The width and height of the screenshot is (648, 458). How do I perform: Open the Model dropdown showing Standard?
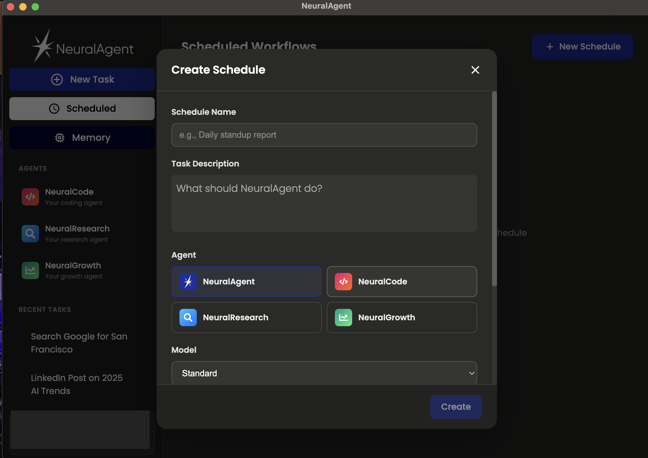(324, 373)
